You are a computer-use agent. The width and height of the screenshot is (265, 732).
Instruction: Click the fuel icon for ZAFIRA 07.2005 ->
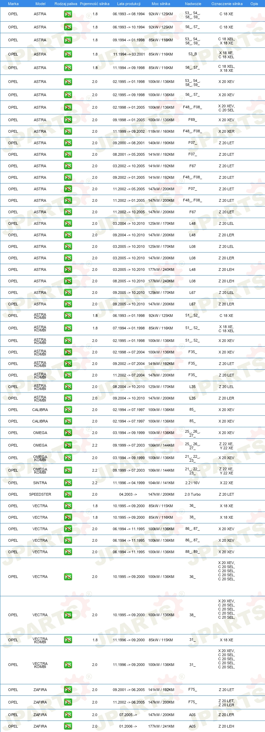68,715
